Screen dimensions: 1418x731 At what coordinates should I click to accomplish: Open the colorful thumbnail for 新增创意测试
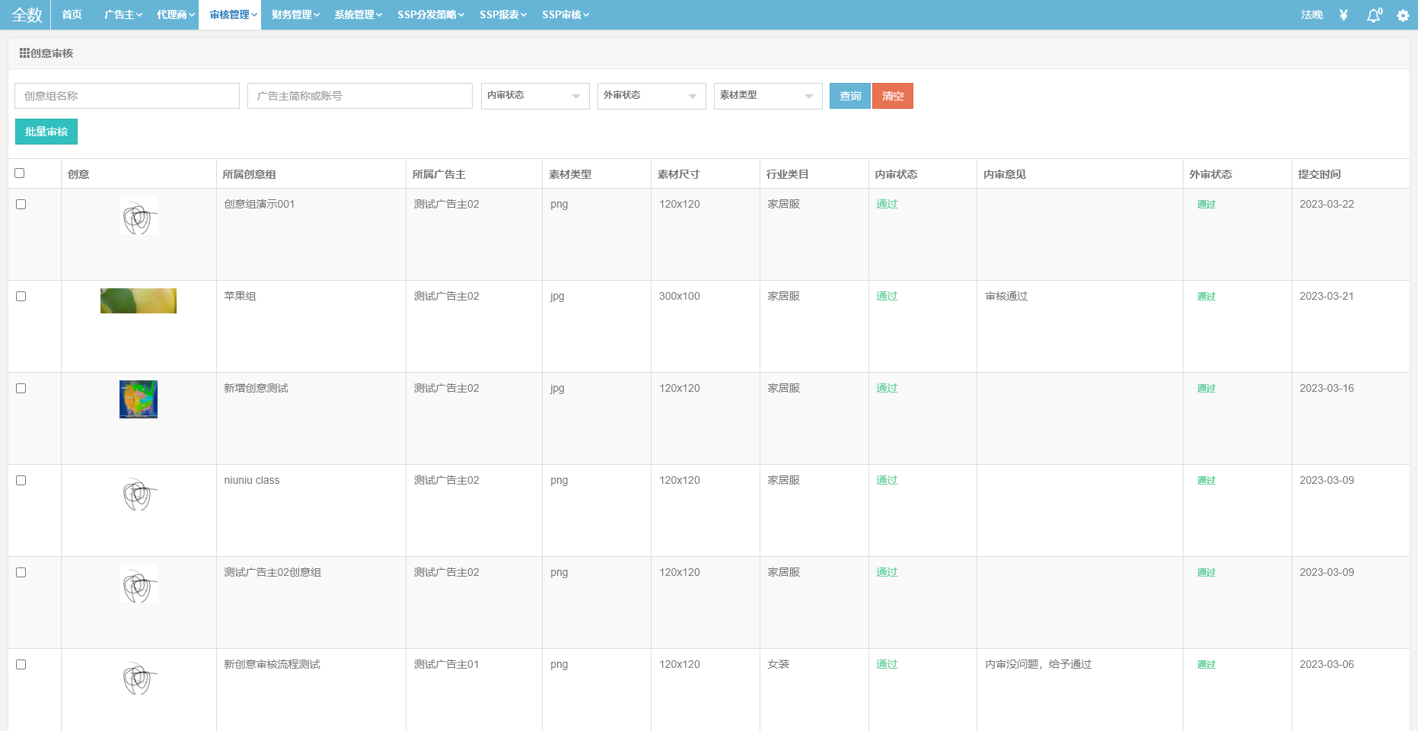(x=139, y=399)
